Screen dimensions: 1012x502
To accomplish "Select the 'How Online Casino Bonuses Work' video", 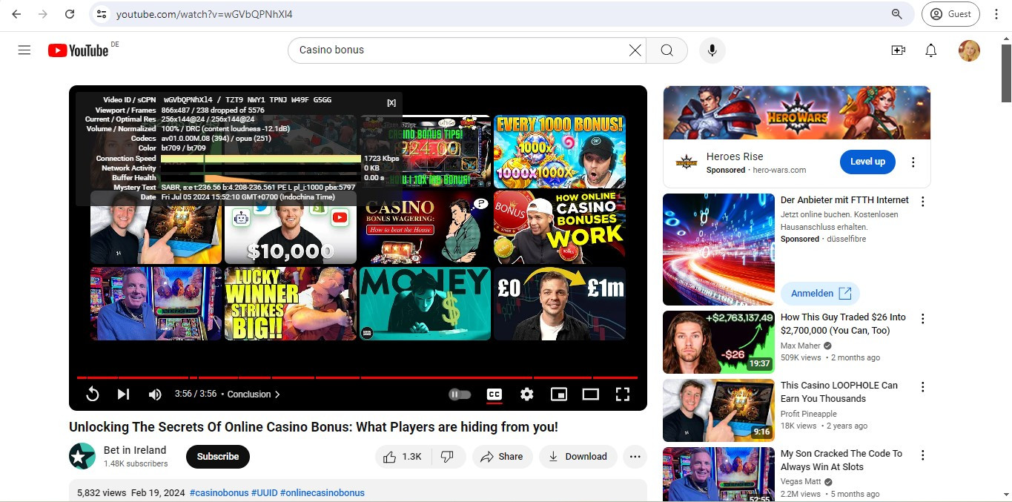I will (560, 227).
